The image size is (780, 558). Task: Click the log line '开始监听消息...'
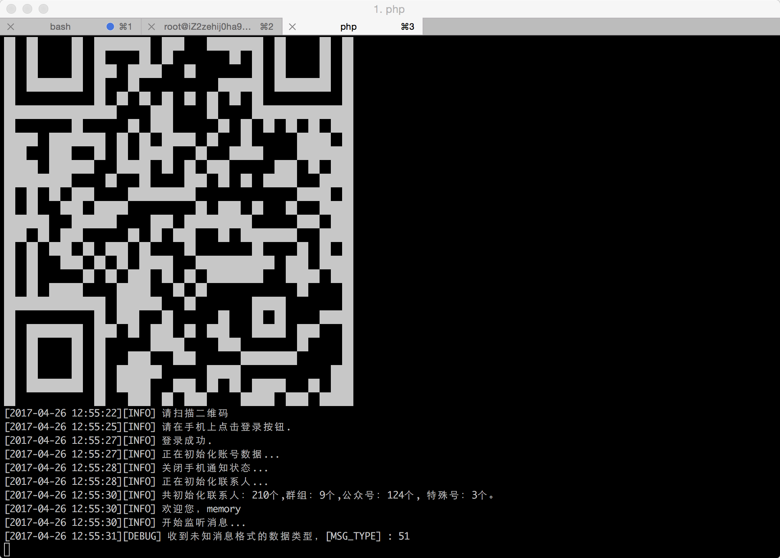coord(125,523)
